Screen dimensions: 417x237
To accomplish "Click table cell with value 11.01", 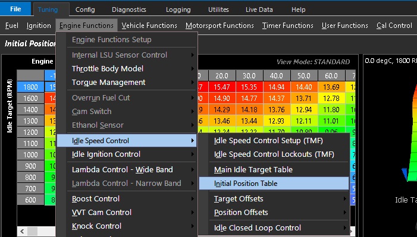I will 331,121.
